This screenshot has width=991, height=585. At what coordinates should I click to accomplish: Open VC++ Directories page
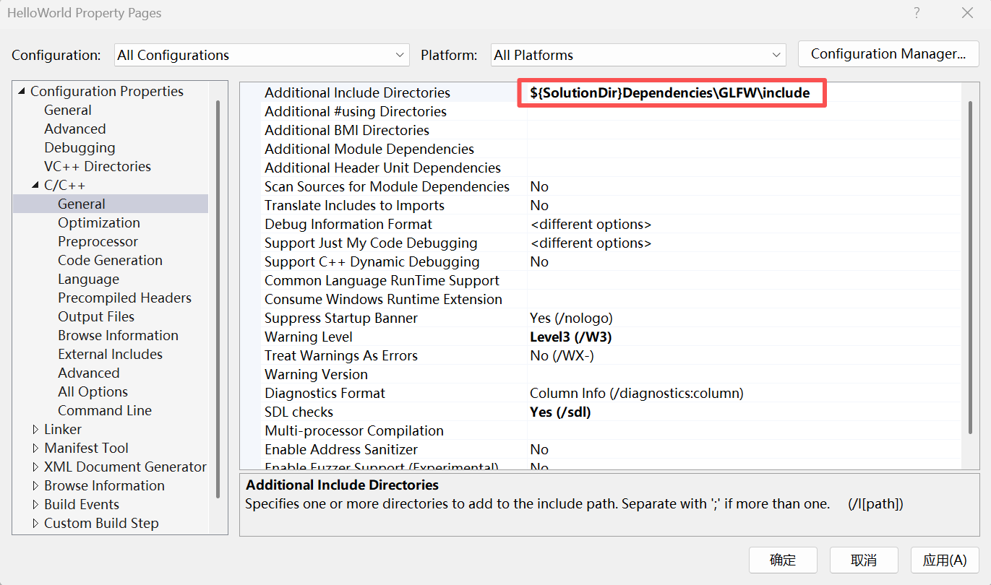(97, 167)
